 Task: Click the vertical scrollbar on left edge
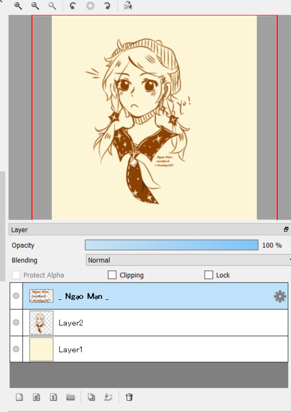pos(3,226)
